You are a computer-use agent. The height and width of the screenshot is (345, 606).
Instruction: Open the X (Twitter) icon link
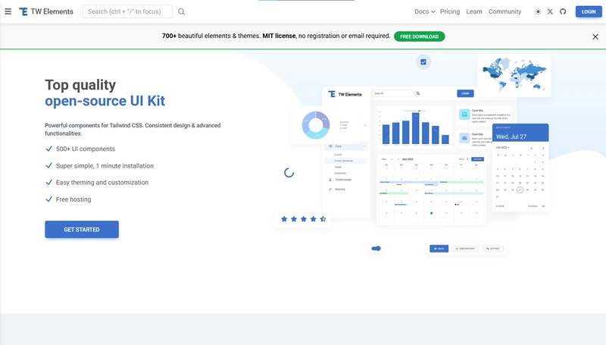click(550, 11)
